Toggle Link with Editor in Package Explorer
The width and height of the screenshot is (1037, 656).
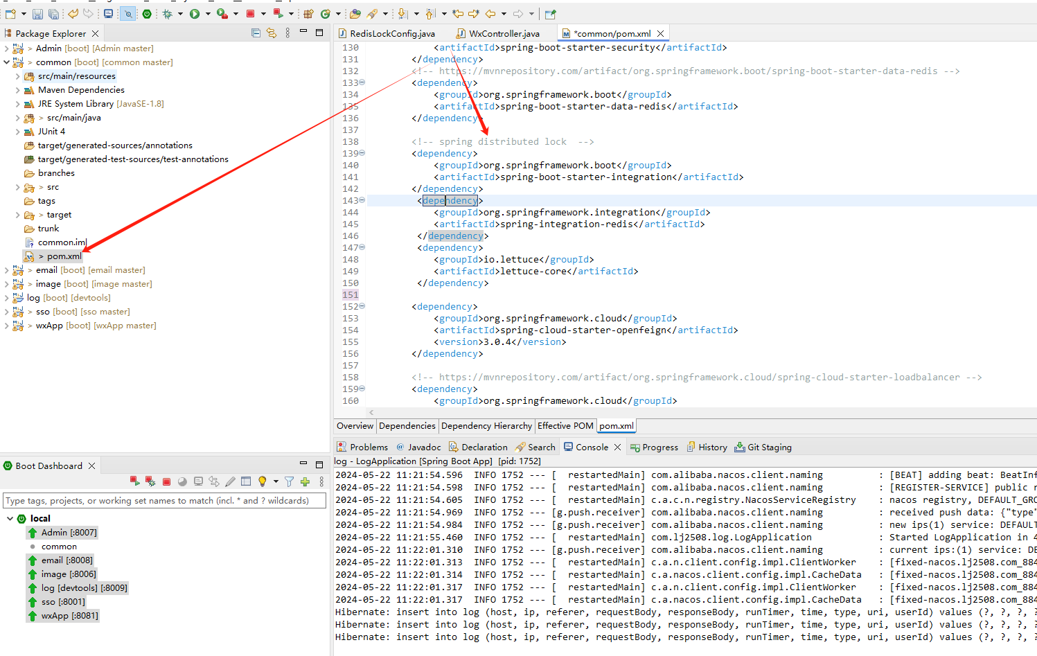[272, 33]
